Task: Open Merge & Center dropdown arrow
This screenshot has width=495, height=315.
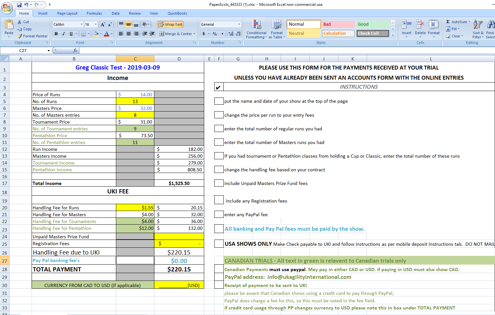Action: (x=194, y=34)
